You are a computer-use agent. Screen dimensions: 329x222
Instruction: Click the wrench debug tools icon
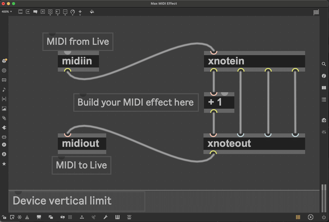106,217
